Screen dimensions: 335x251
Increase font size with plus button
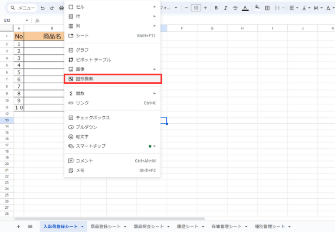(205, 8)
